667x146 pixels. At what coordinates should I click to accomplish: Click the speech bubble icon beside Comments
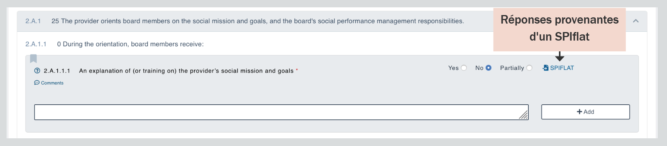(37, 83)
